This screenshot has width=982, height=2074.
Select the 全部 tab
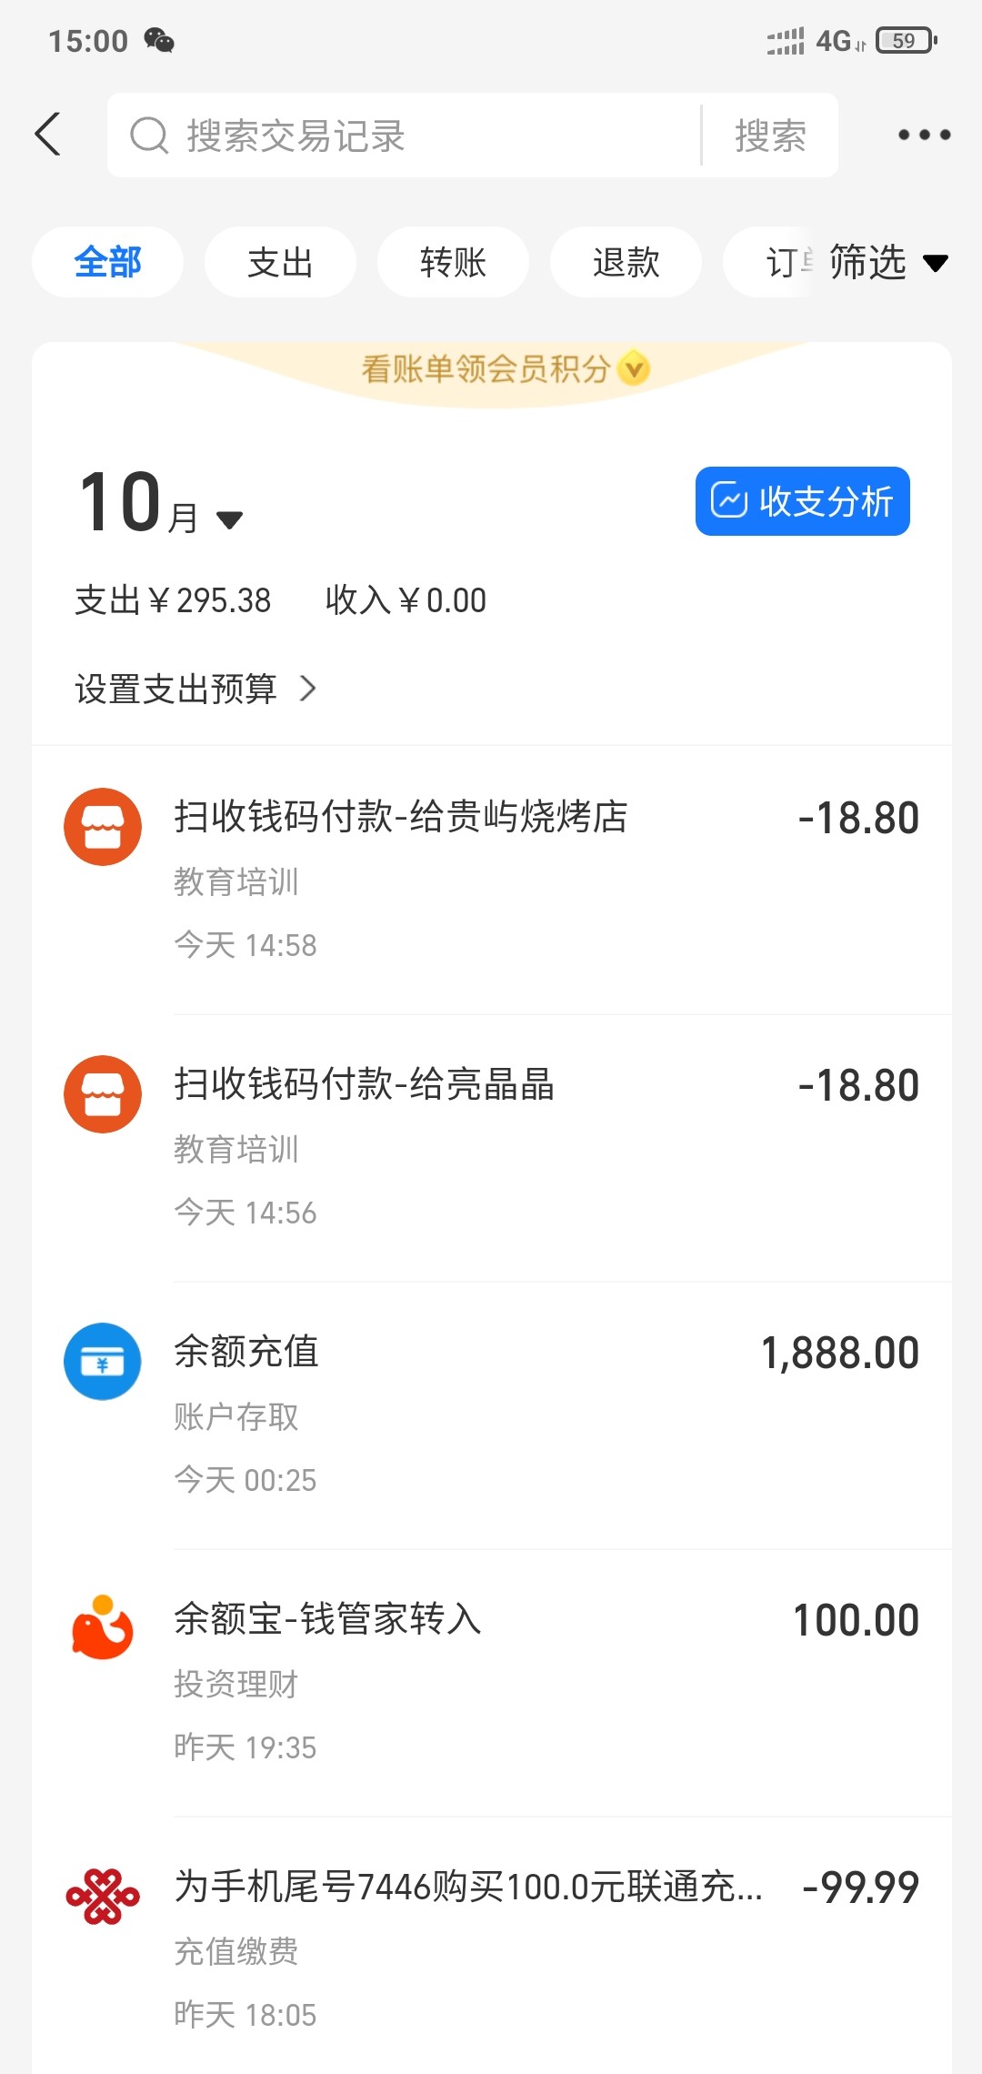pos(107,263)
